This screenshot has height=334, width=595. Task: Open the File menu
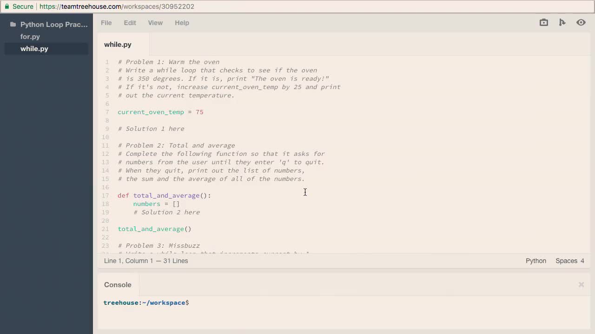[106, 23]
